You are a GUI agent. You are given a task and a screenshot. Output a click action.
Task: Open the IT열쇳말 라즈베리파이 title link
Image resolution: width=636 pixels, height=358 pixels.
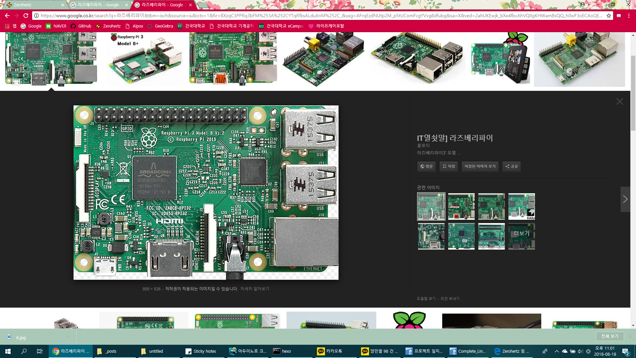[455, 138]
